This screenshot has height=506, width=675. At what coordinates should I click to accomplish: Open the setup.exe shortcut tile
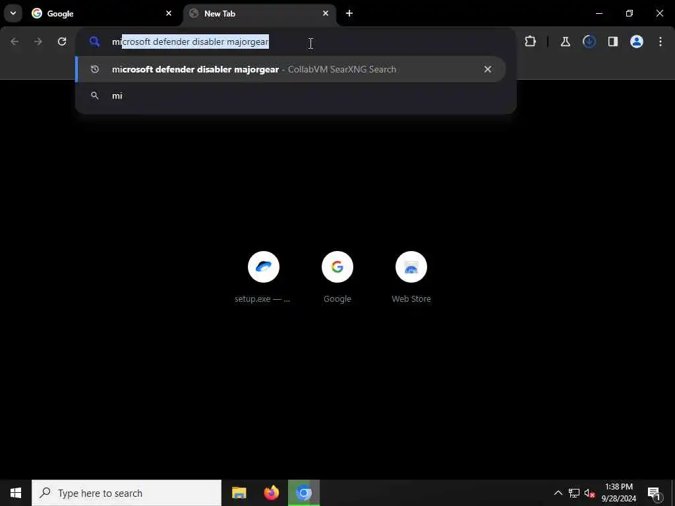click(x=264, y=277)
